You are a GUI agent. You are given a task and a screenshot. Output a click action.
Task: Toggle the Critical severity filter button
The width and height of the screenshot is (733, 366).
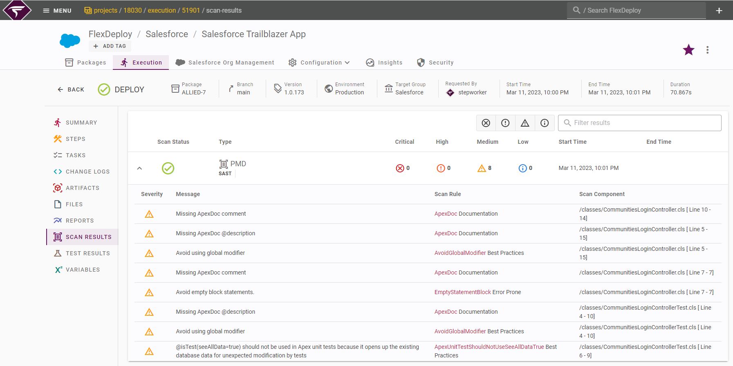tap(486, 123)
